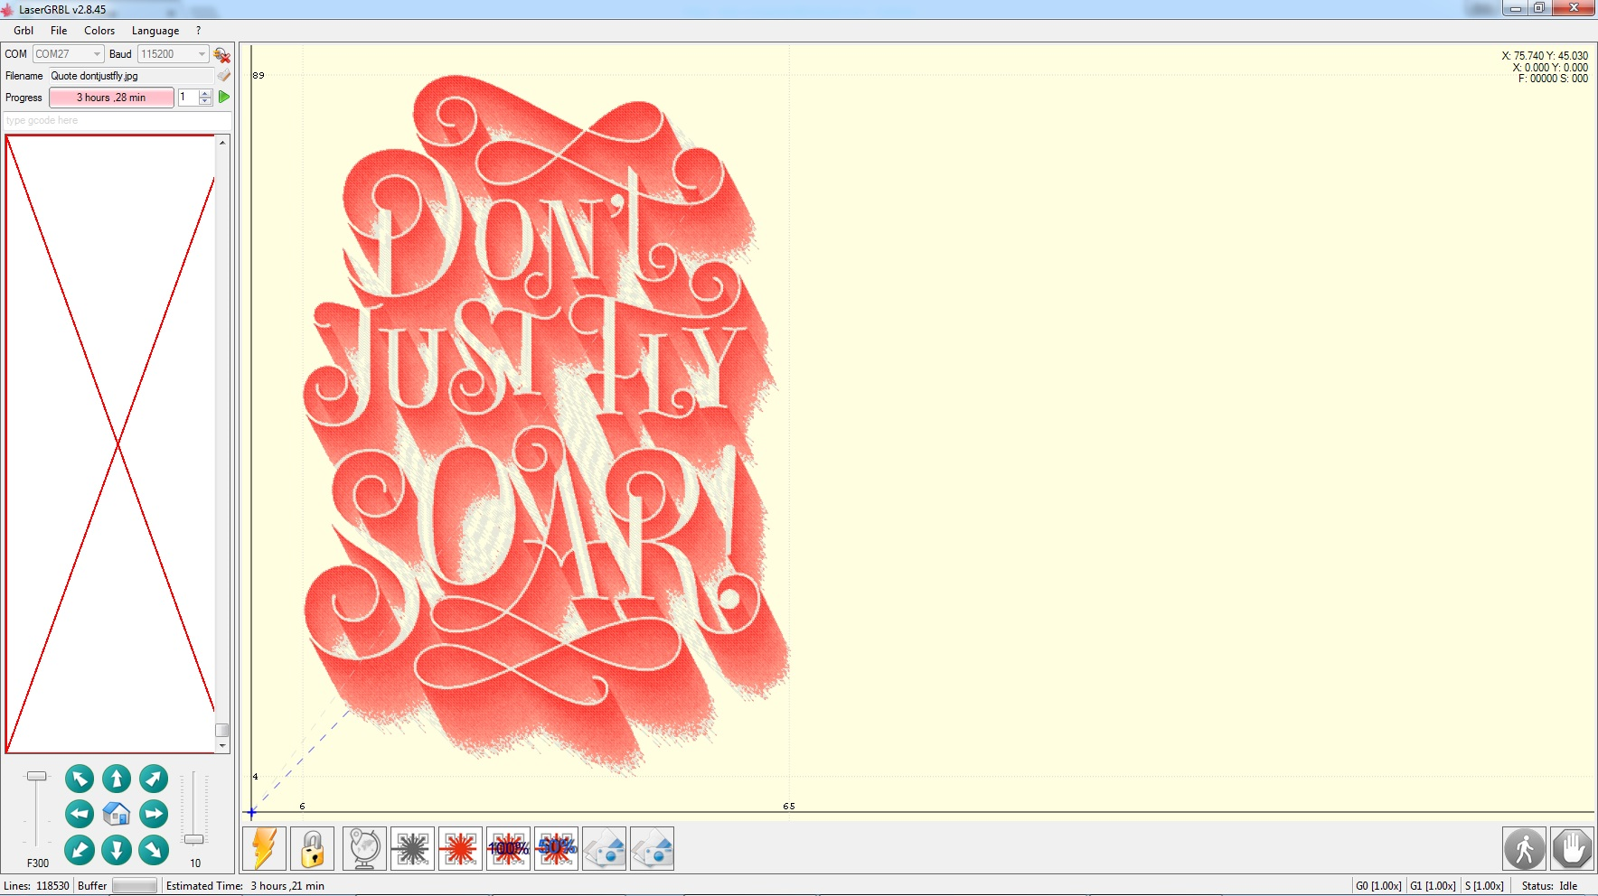Image resolution: width=1598 pixels, height=896 pixels.
Task: Click the home icon in jog pad
Action: point(117,814)
